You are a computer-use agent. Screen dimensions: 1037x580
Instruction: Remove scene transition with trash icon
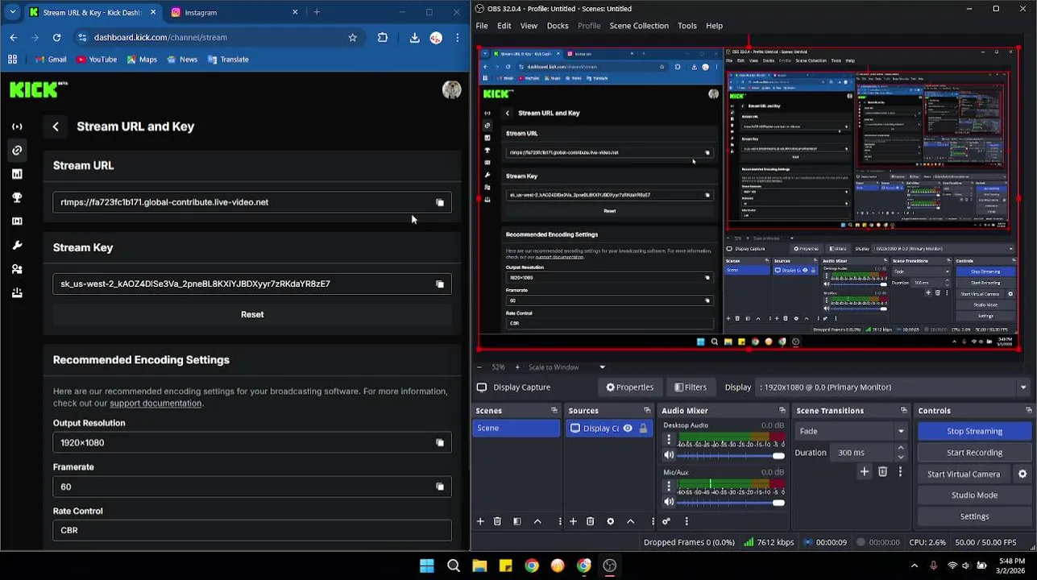point(882,472)
